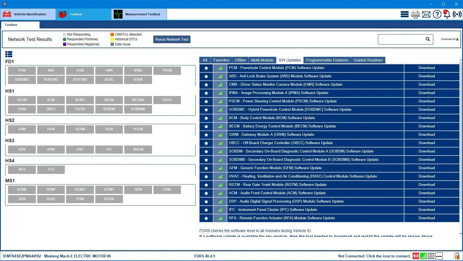The height and width of the screenshot is (261, 463).
Task: Click the gray device icon in status bar
Action: 431,256
